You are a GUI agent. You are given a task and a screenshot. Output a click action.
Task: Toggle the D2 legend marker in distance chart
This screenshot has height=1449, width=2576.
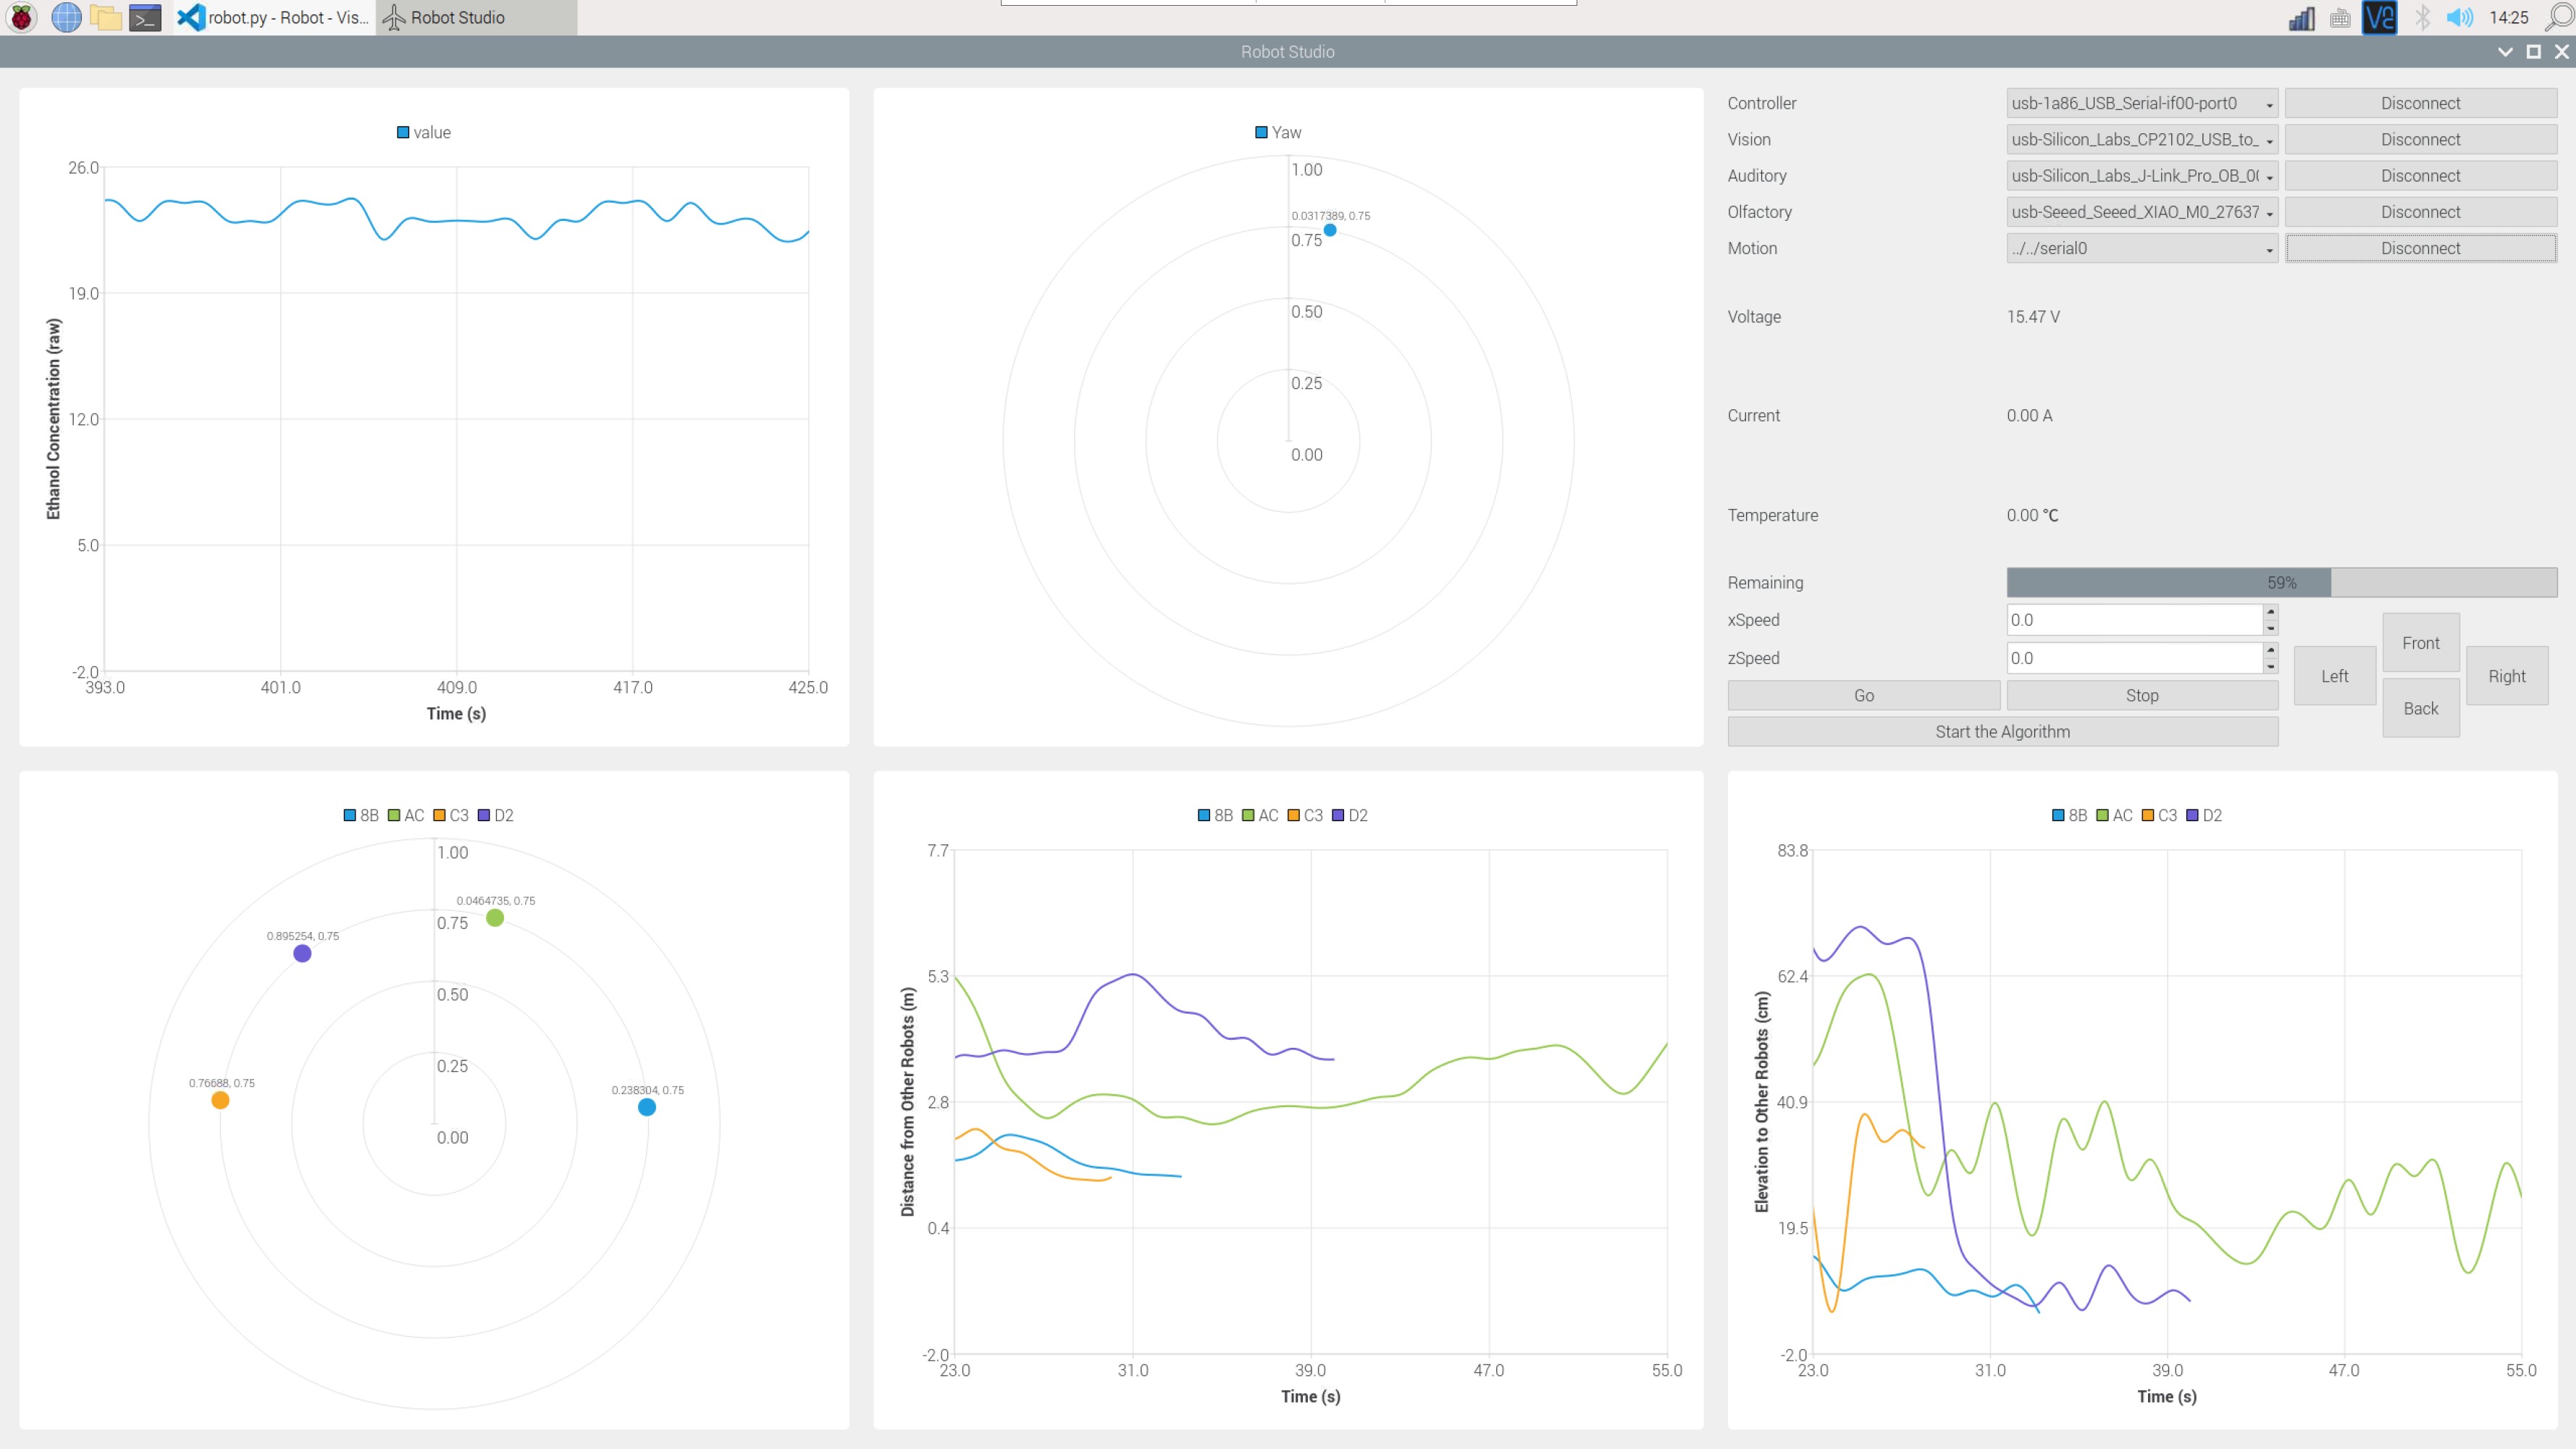1338,815
